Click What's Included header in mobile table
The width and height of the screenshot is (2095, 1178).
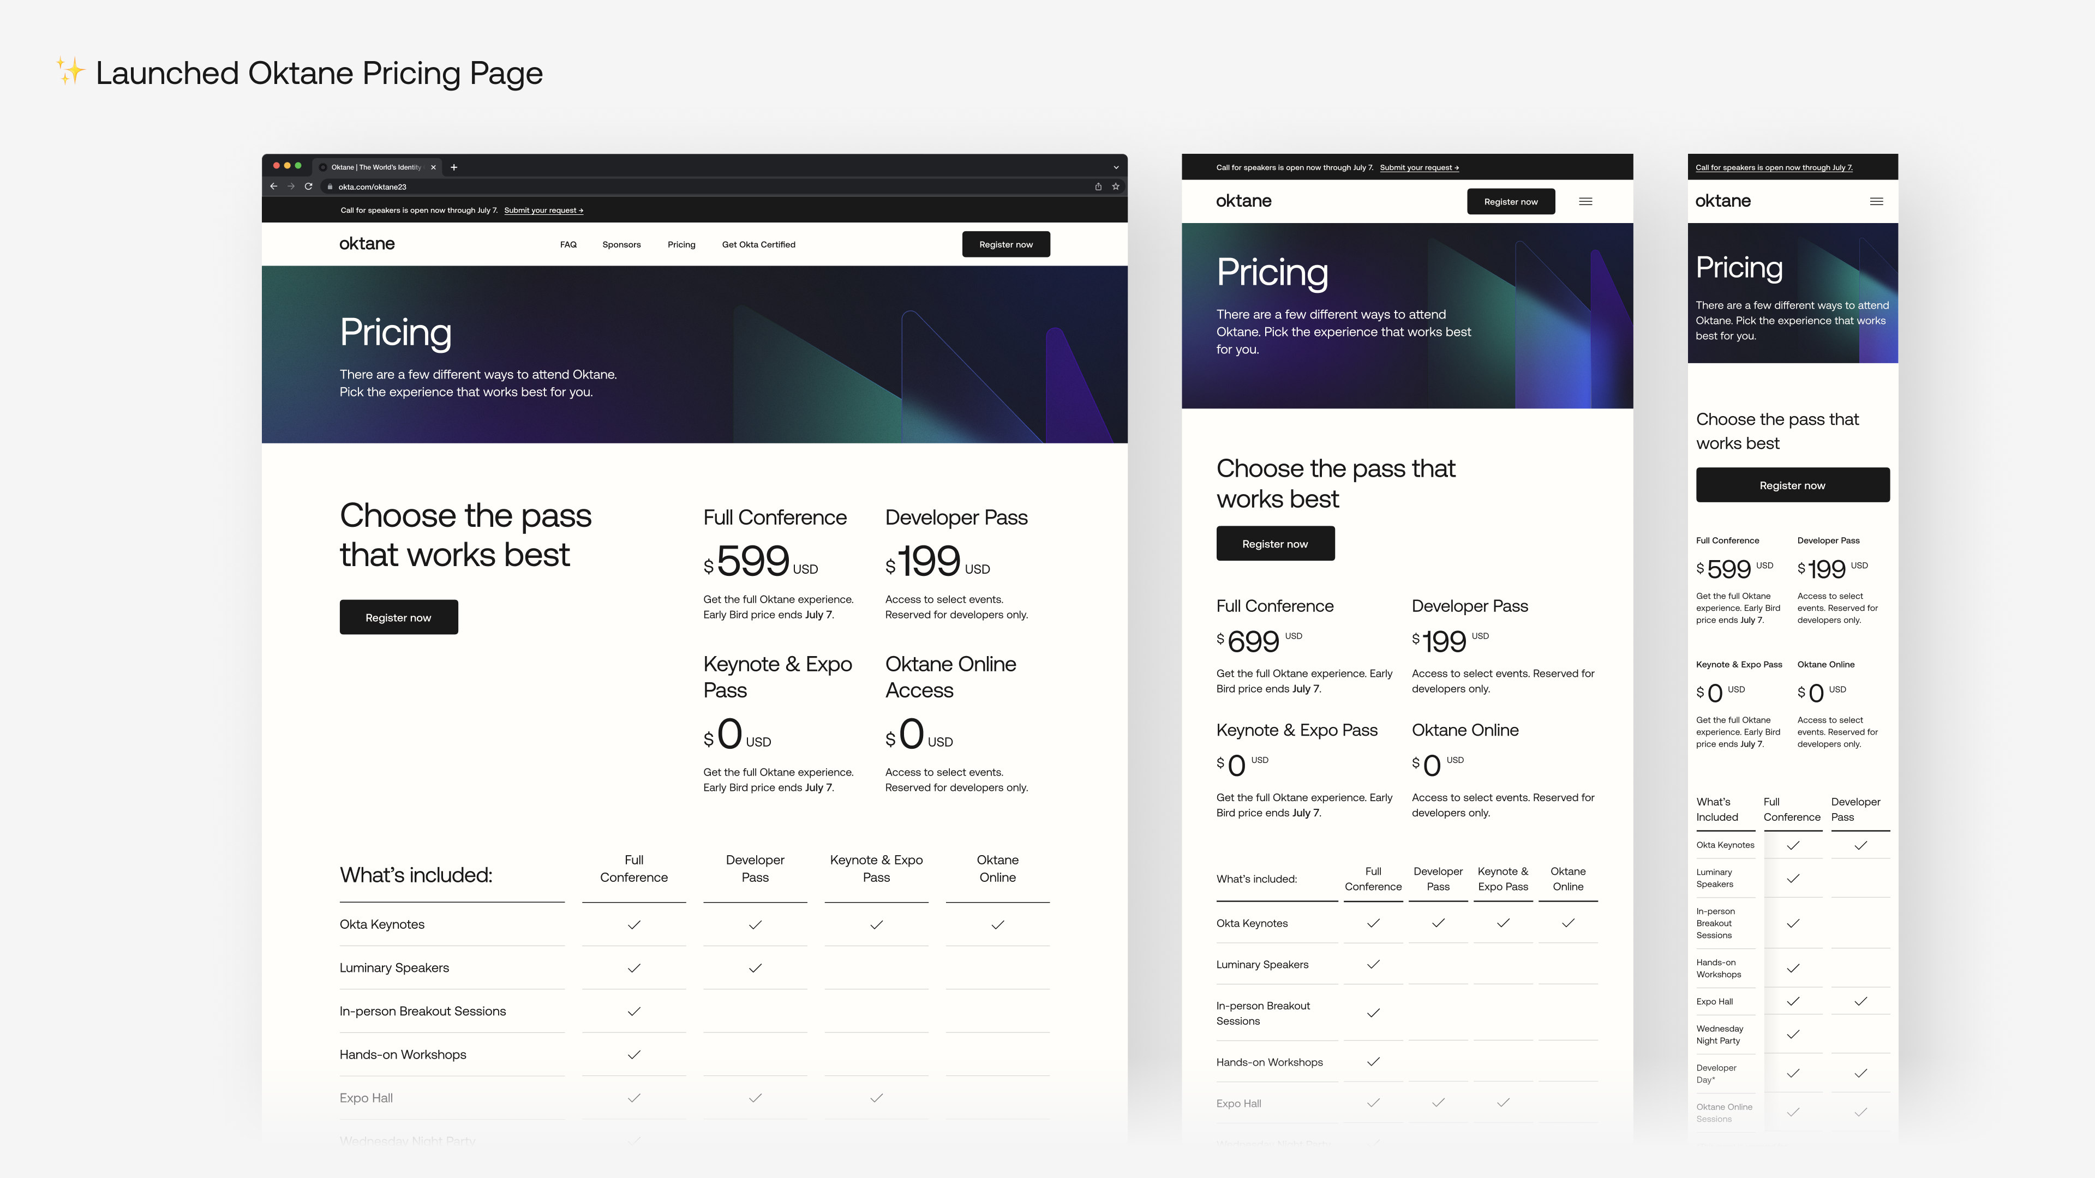tap(1717, 809)
